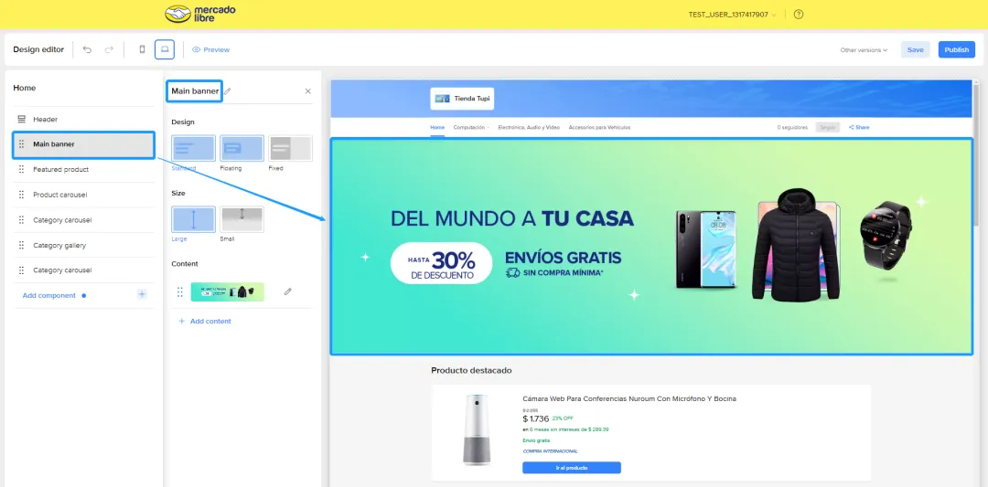Click the undo arrow icon
This screenshot has height=487, width=988.
click(x=87, y=49)
